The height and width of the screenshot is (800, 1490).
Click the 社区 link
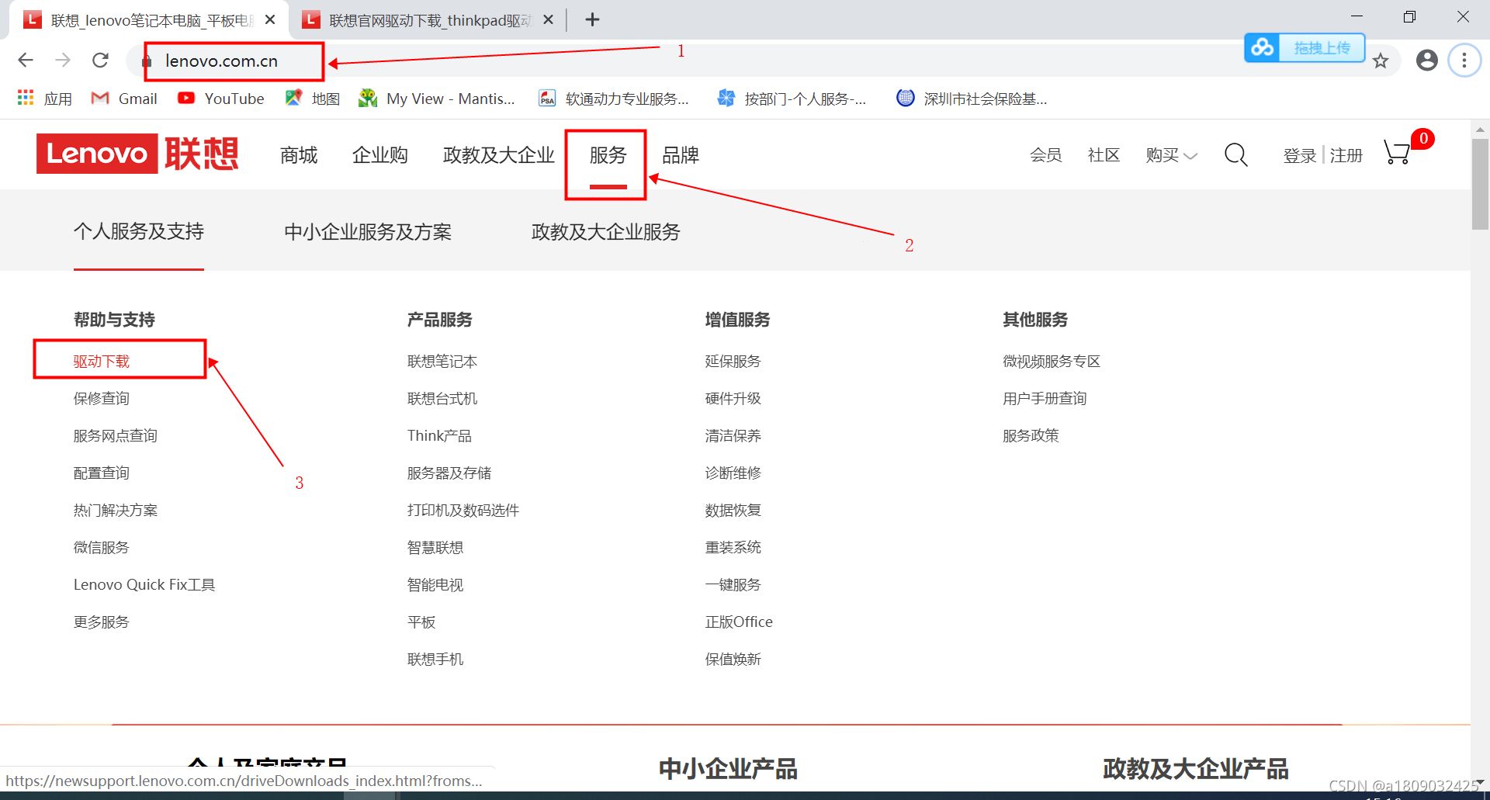pyautogui.click(x=1104, y=155)
